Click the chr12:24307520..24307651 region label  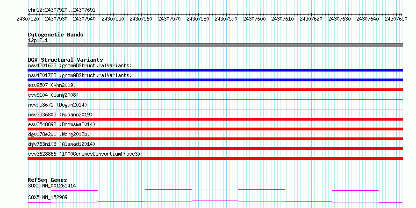pyautogui.click(x=62, y=10)
